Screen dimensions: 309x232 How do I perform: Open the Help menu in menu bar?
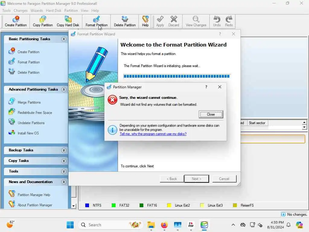(95, 11)
